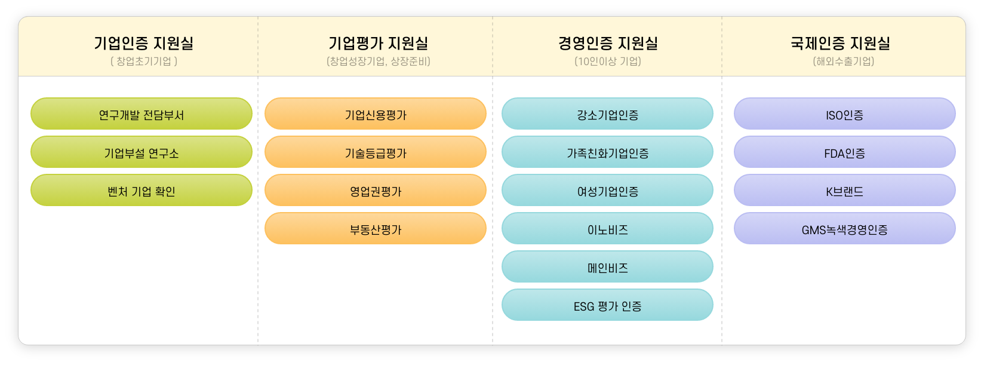The width and height of the screenshot is (984, 365).
Task: Click the K브랜드 button
Action: [x=844, y=191]
